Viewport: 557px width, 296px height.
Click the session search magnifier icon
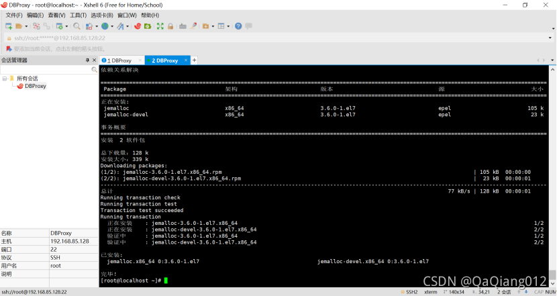[94, 70]
